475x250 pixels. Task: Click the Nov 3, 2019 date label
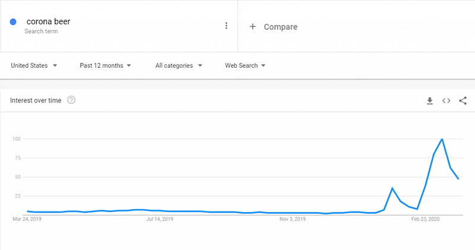292,219
